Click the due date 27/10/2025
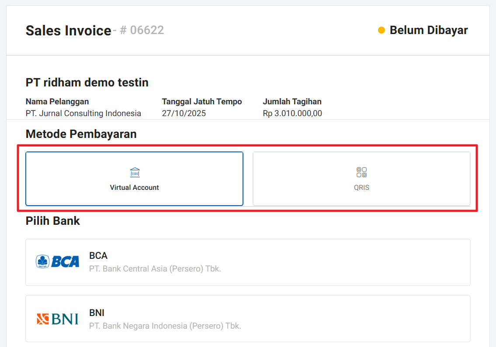The width and height of the screenshot is (496, 347). (184, 113)
